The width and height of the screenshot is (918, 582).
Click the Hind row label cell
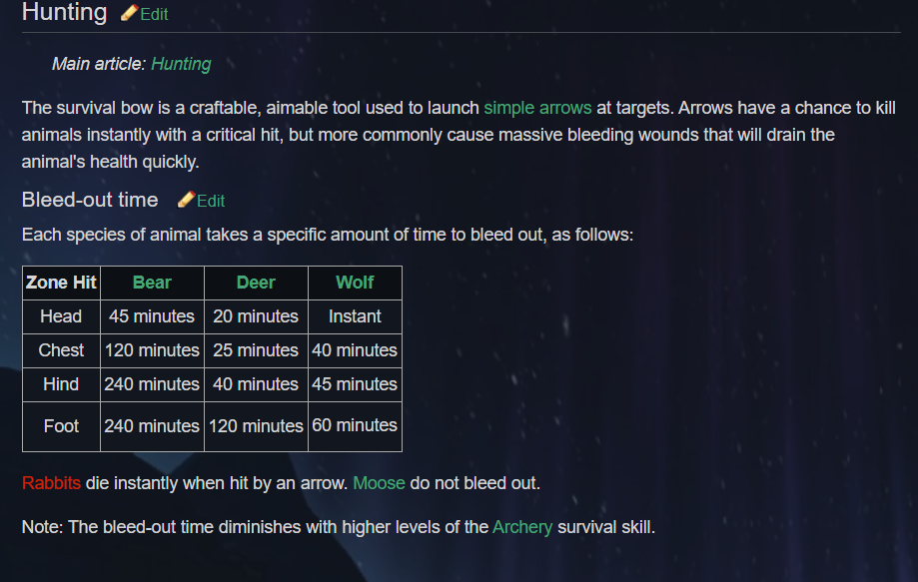pyautogui.click(x=61, y=384)
